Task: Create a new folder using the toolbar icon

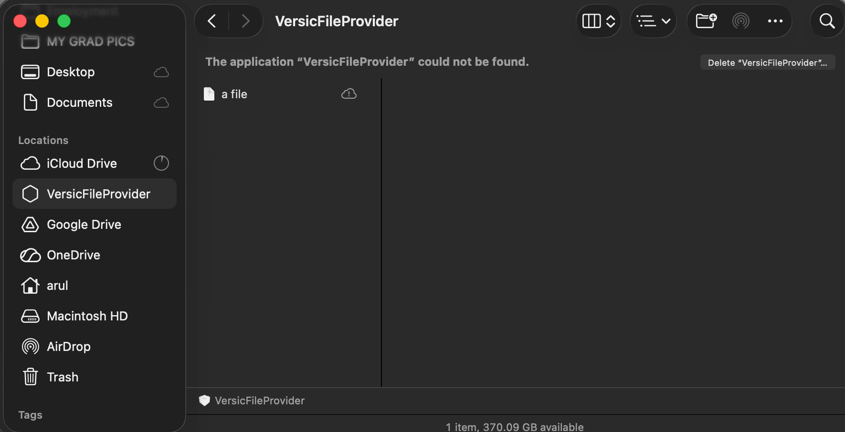Action: tap(706, 21)
